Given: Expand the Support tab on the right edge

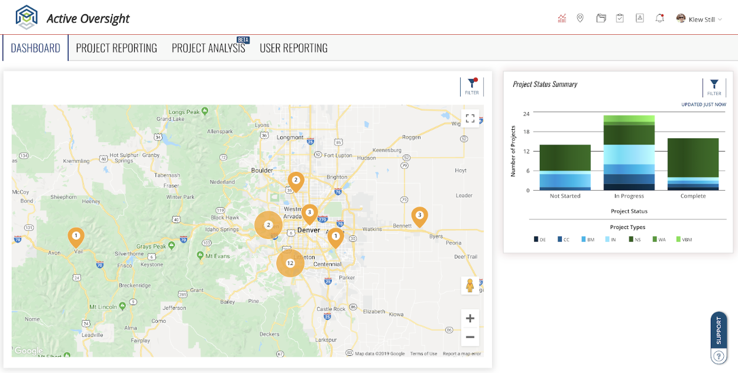Looking at the screenshot, I should [x=718, y=331].
